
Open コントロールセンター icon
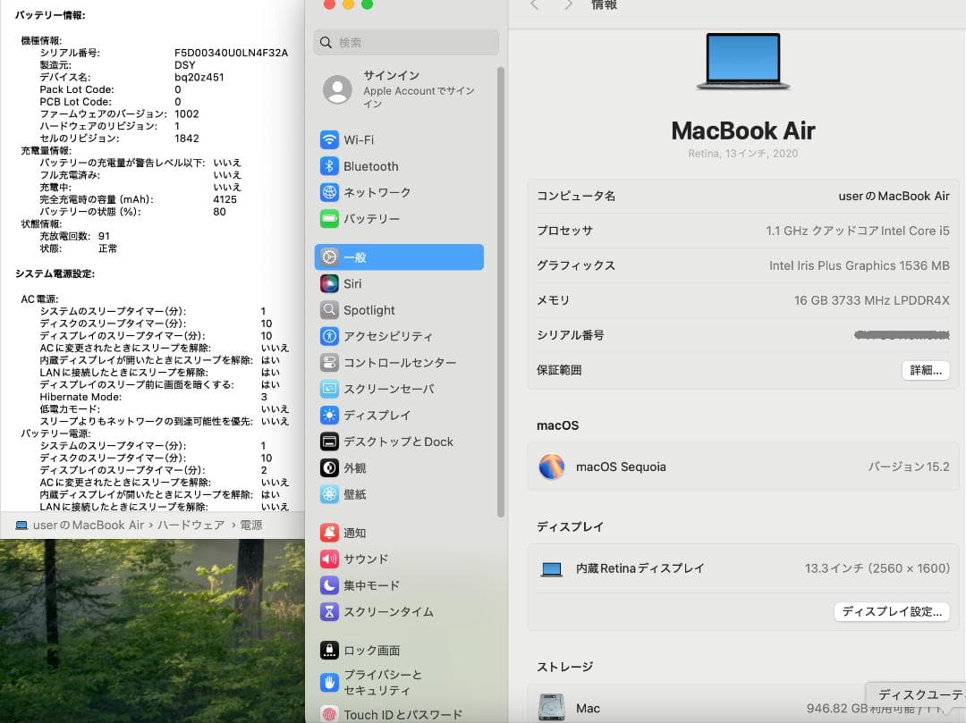coord(329,363)
